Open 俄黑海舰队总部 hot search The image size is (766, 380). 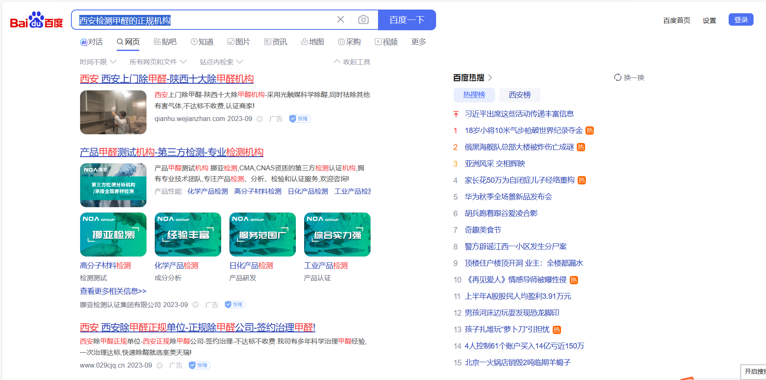(519, 147)
